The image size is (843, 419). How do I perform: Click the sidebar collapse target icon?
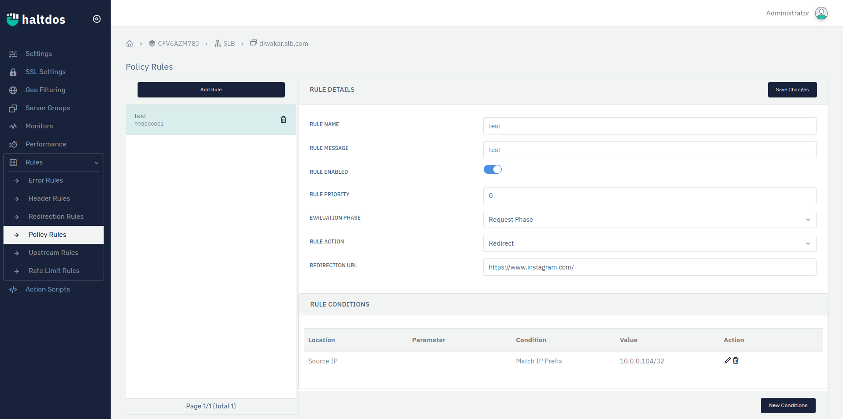[97, 19]
